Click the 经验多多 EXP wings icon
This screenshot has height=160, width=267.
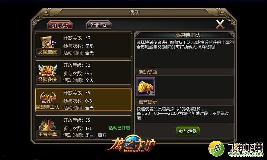(x=47, y=70)
